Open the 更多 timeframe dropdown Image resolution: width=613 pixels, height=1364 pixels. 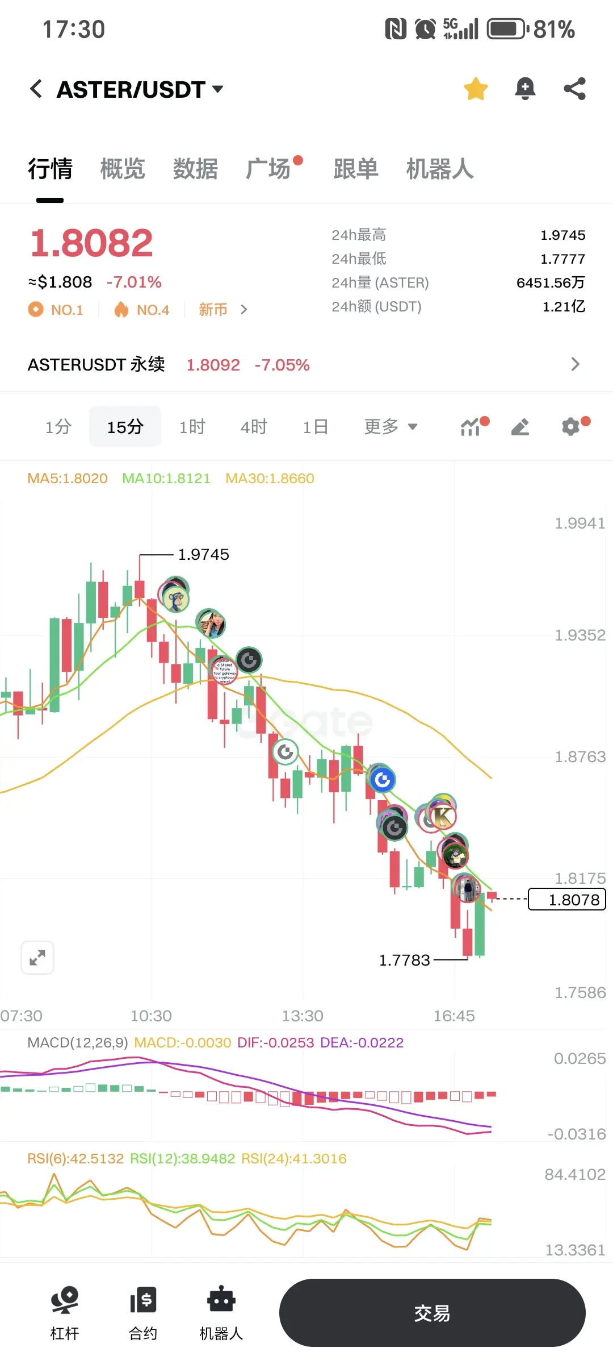click(391, 426)
